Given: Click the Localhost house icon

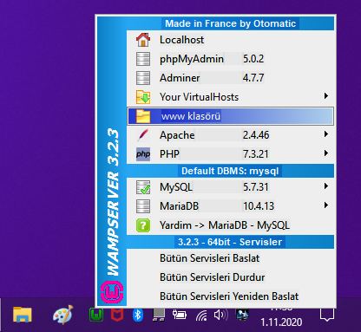Looking at the screenshot, I should pyautogui.click(x=143, y=40).
